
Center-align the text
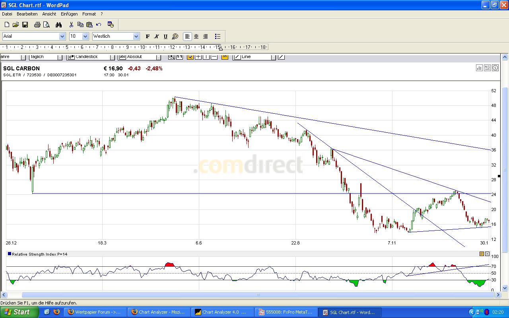[x=196, y=37]
